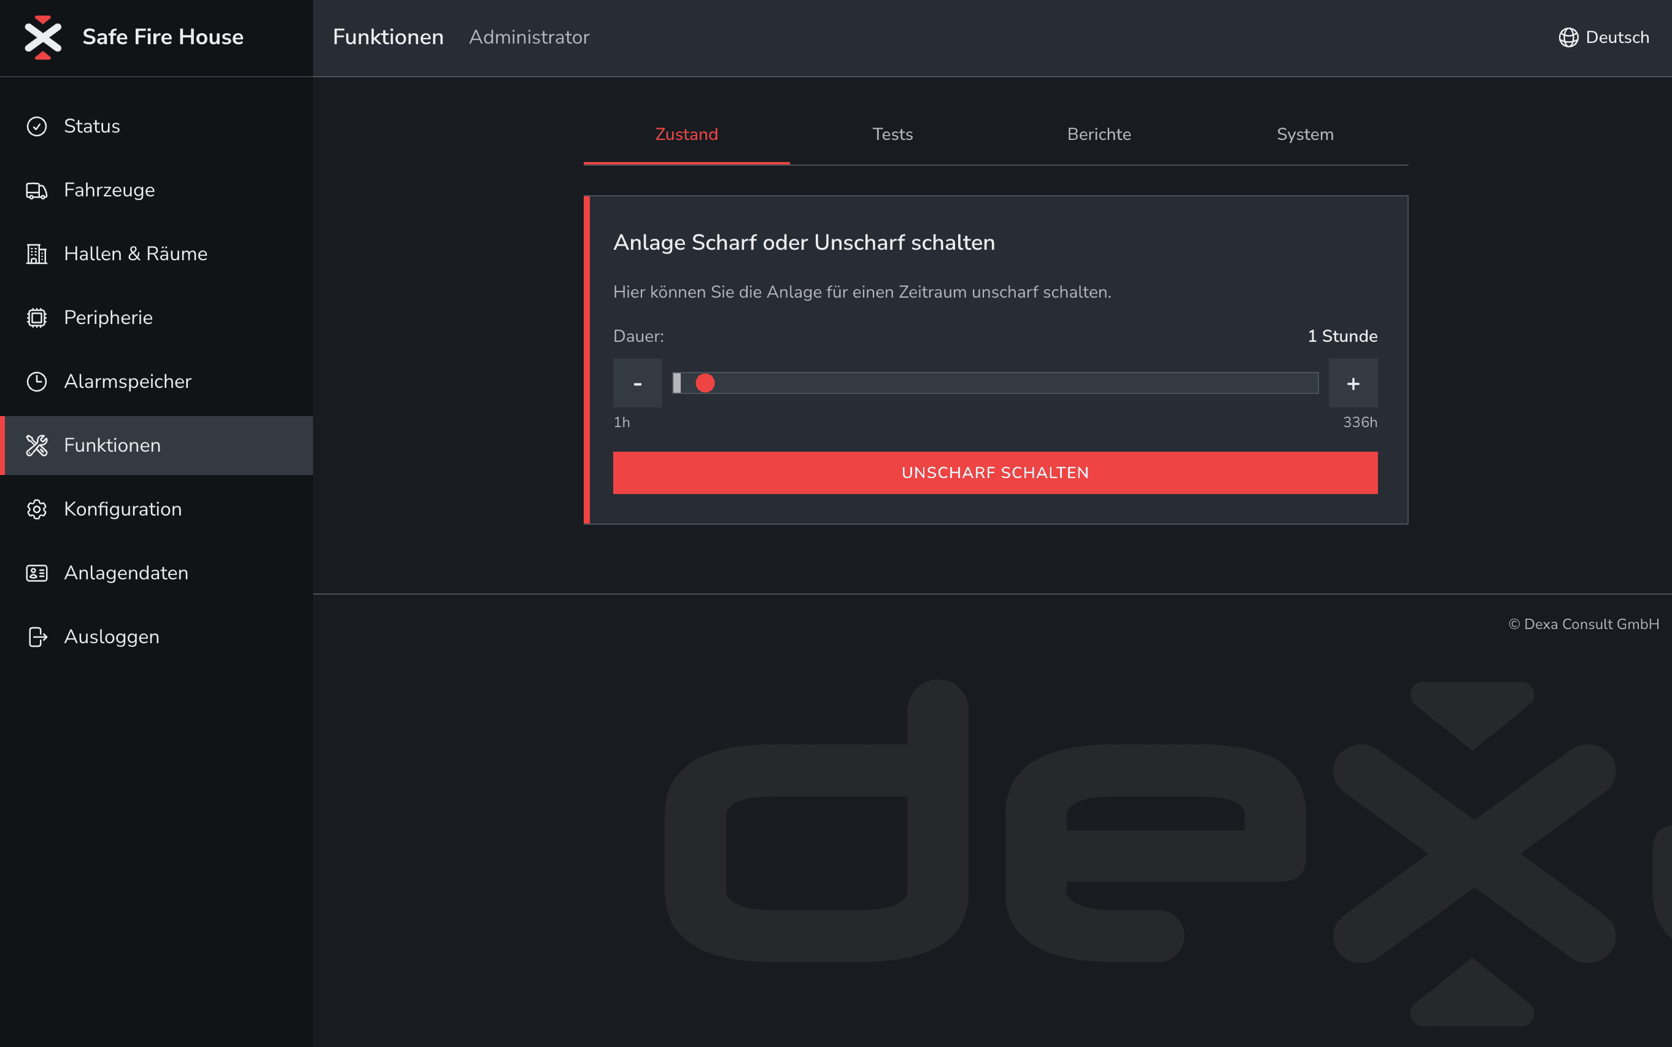Click the red duration slider handle

point(705,383)
